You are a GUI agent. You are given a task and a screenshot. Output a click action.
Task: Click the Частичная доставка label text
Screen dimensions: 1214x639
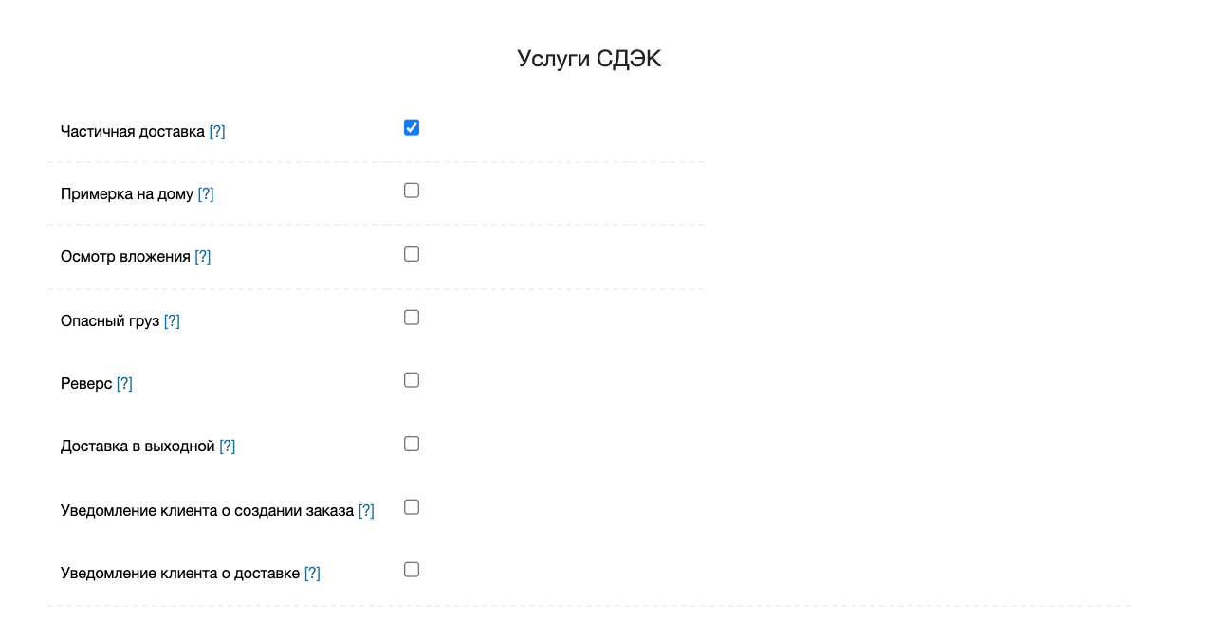(132, 131)
